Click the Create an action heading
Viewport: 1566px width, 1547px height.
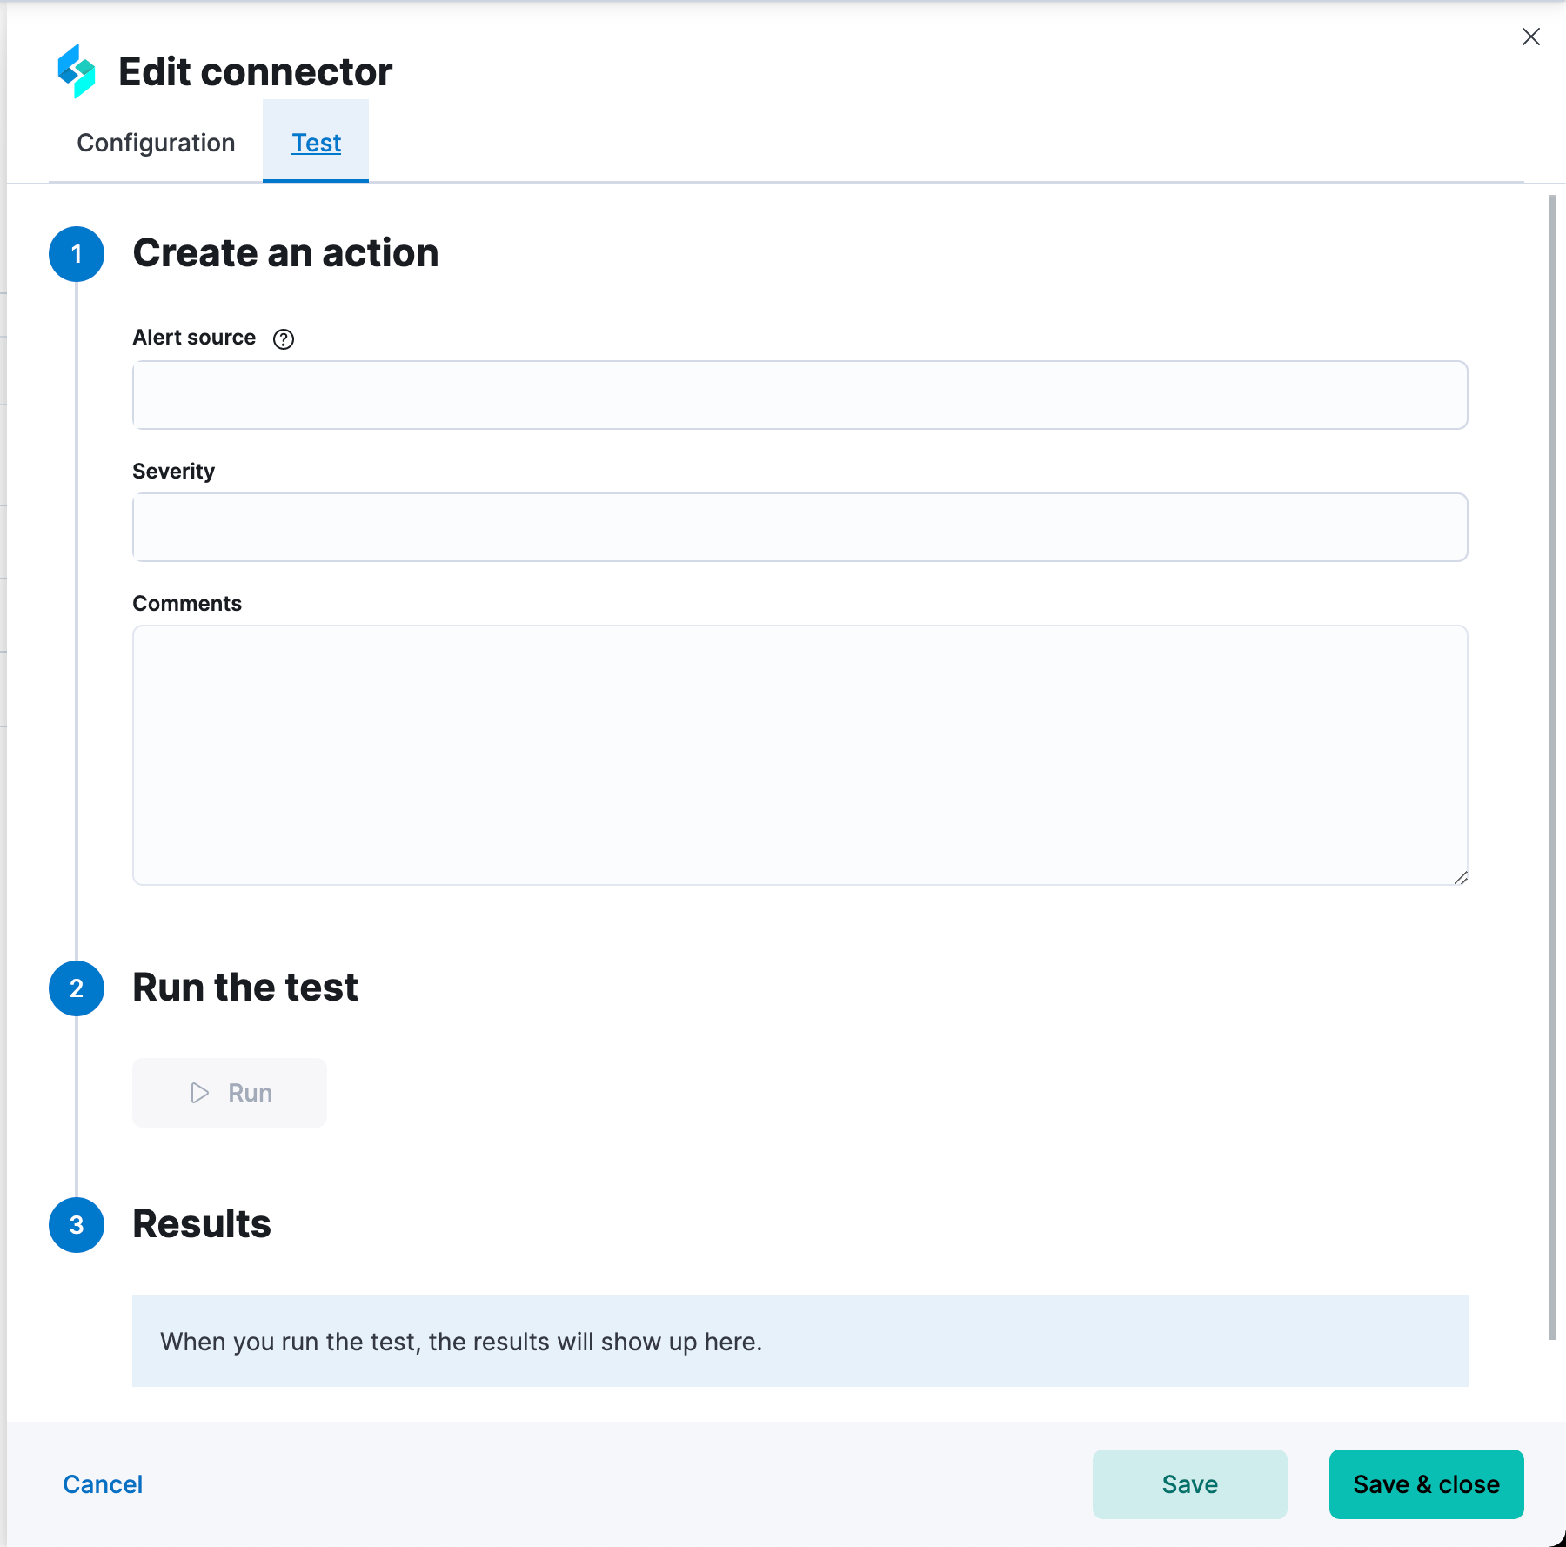click(x=285, y=253)
